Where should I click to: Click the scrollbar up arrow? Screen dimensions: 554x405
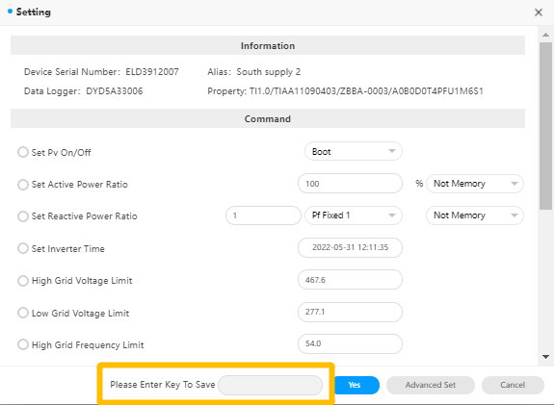point(545,35)
